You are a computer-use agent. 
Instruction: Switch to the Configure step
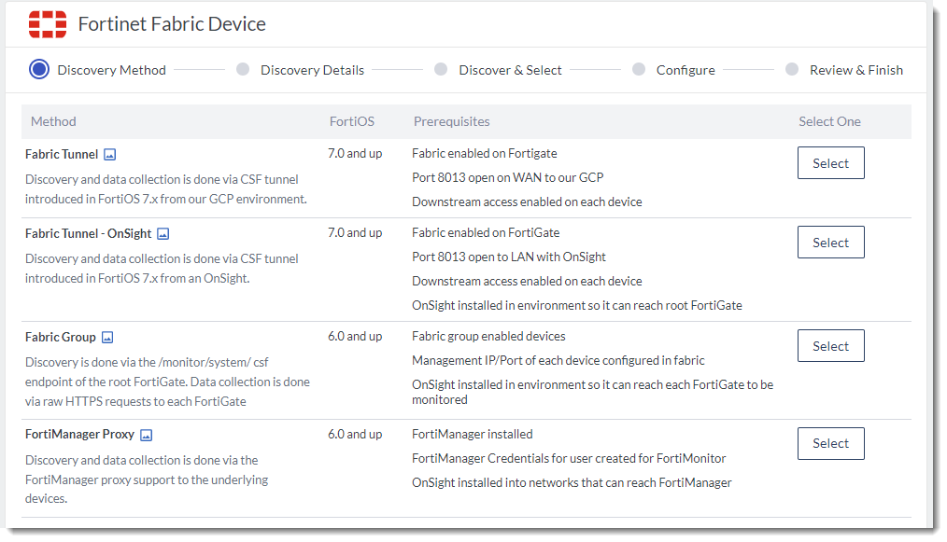[x=639, y=69]
